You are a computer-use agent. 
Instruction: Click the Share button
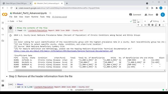[149, 15]
